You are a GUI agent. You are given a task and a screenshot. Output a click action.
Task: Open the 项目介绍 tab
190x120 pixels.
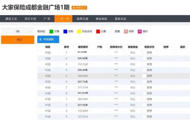(x=30, y=19)
